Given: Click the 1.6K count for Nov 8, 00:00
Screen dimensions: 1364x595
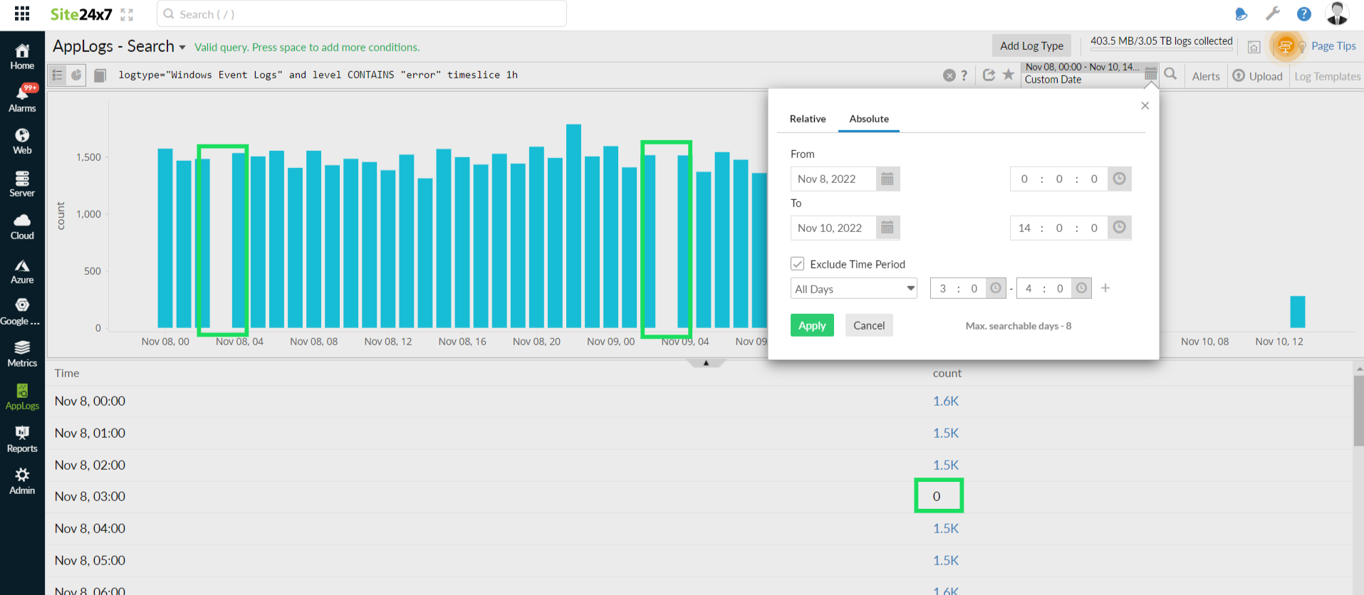Looking at the screenshot, I should (945, 401).
